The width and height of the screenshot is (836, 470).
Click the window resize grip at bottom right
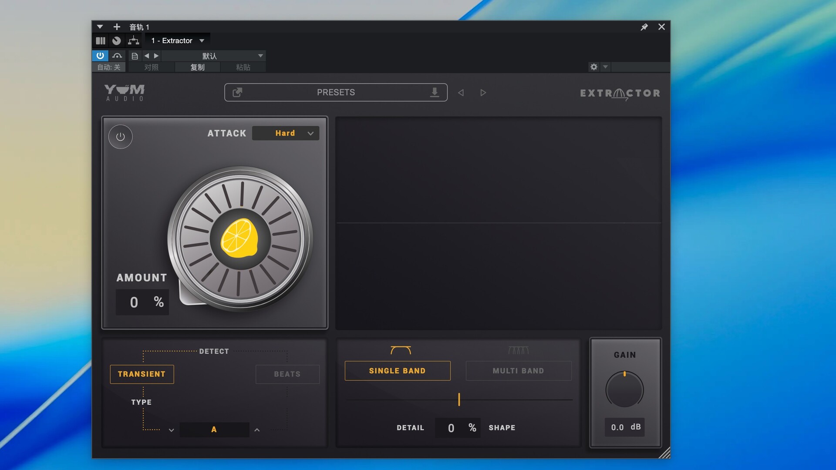664,453
